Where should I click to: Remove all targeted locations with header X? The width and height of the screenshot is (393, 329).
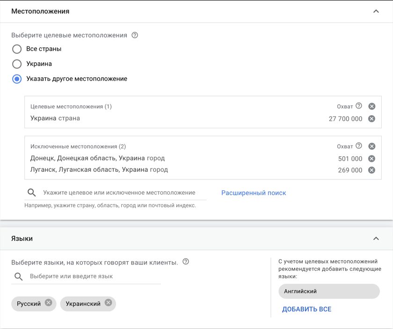371,106
